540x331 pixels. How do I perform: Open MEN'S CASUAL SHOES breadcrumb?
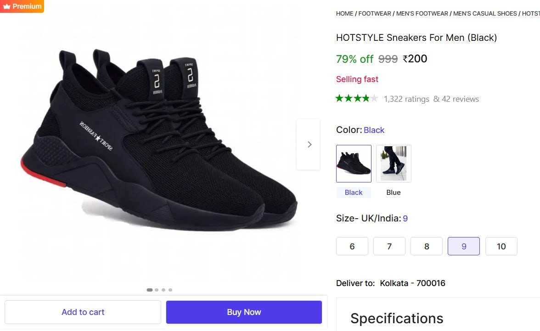(x=485, y=13)
